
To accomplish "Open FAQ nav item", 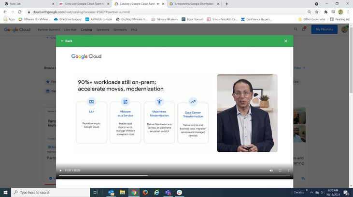I will 134,30.
